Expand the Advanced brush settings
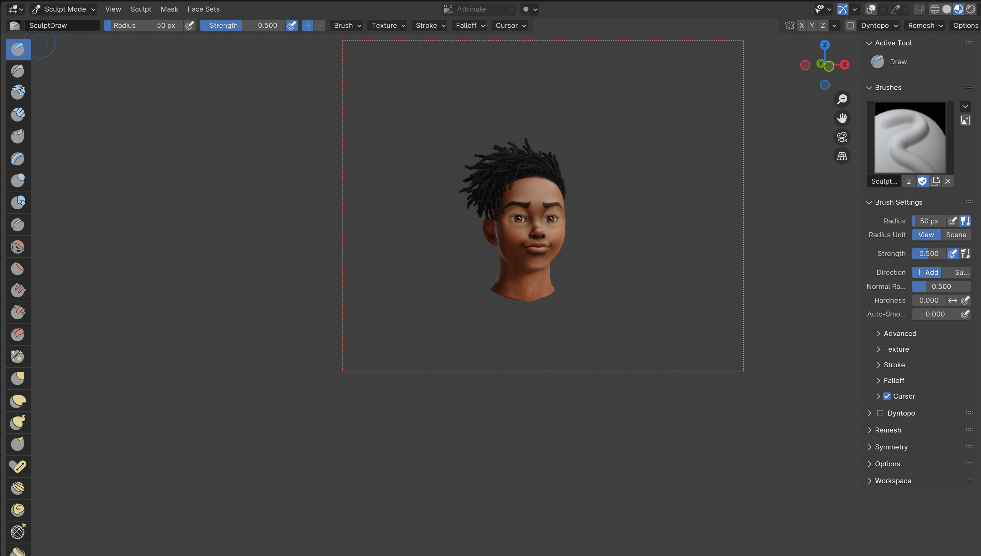981x556 pixels. [x=900, y=333]
